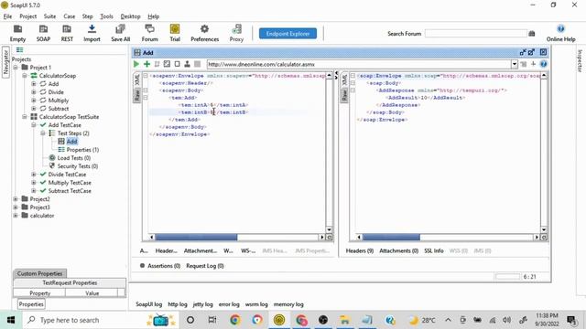Click the navigator list view icon
This screenshot has width=586, height=329.
click(20, 49)
